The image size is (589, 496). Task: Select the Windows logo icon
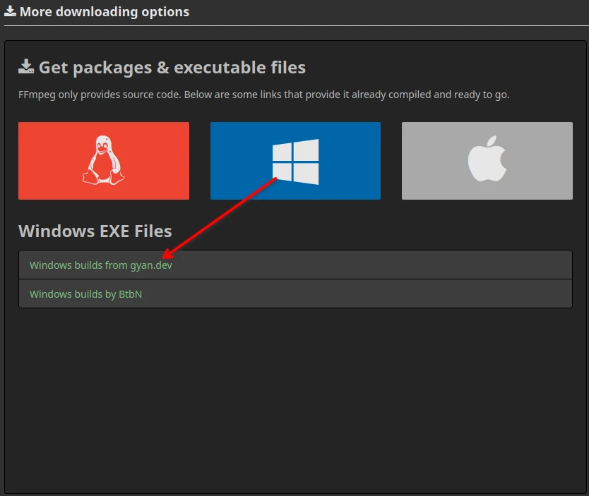[x=295, y=162]
